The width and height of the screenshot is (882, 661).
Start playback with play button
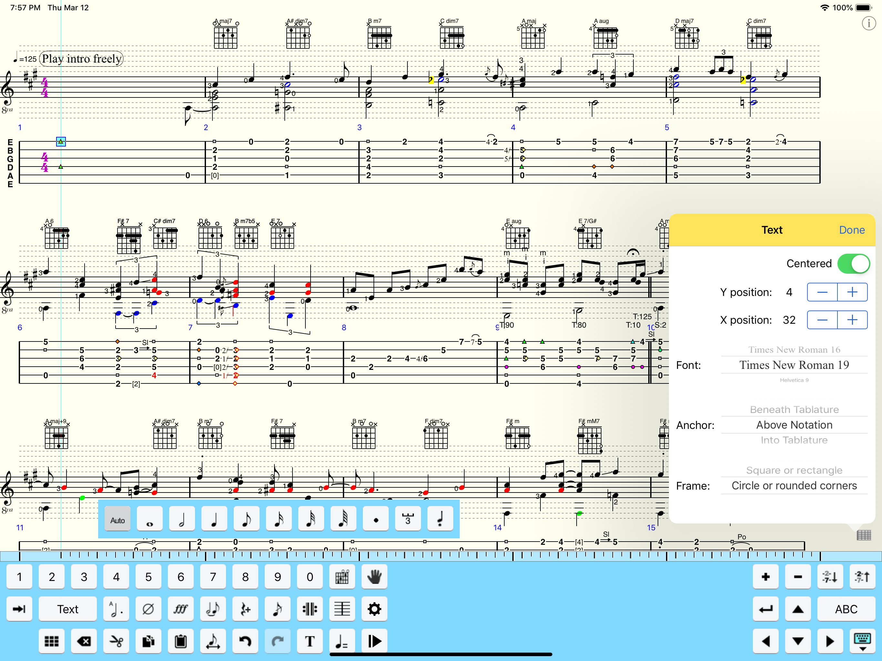374,641
